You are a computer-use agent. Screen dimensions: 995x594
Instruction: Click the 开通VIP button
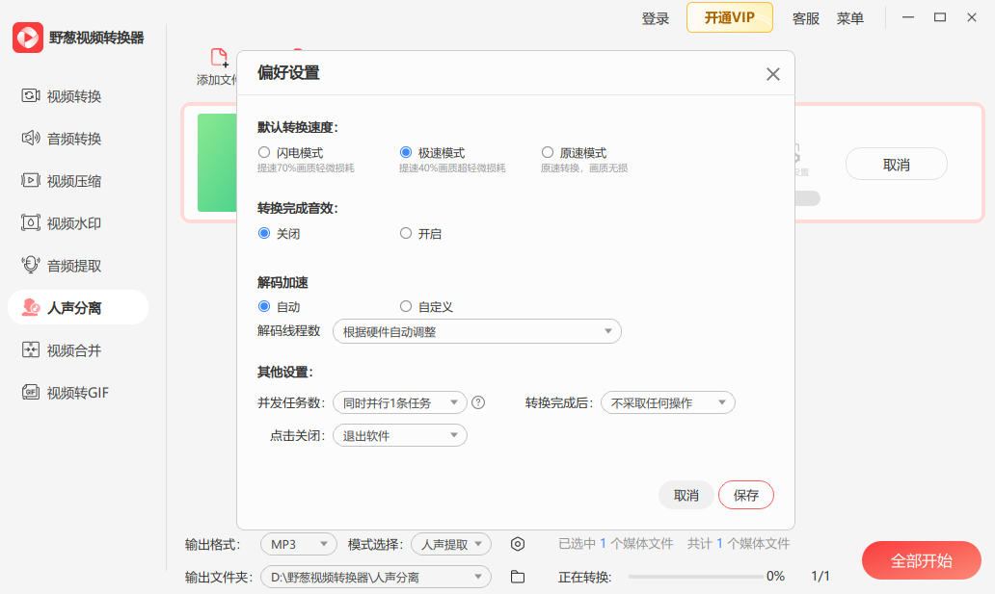pos(729,17)
